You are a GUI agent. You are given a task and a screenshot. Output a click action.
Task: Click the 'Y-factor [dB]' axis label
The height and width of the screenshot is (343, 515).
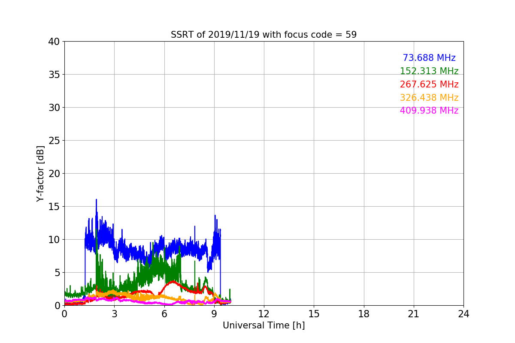click(40, 173)
